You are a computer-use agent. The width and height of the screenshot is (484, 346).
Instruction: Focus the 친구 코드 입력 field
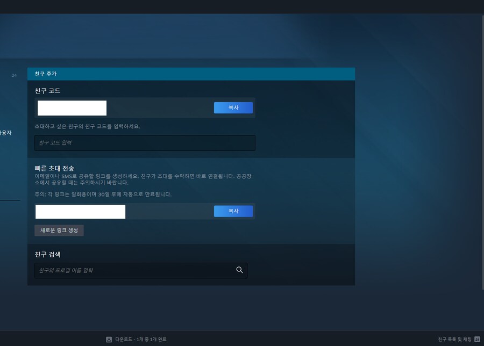coord(145,143)
